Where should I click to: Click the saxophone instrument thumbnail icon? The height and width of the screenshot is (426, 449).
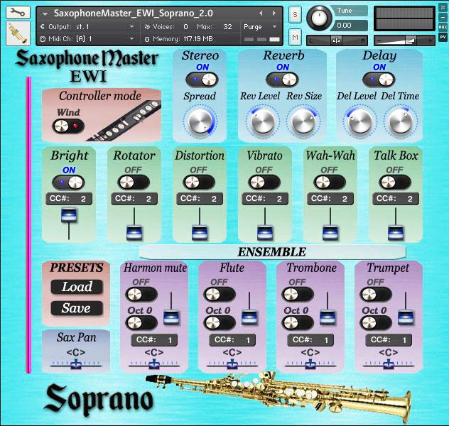(18, 33)
